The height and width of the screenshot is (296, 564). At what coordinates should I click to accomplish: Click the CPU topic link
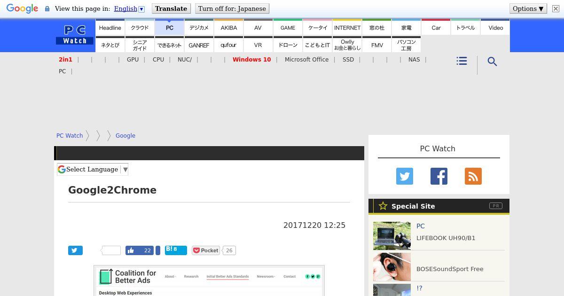(x=158, y=59)
